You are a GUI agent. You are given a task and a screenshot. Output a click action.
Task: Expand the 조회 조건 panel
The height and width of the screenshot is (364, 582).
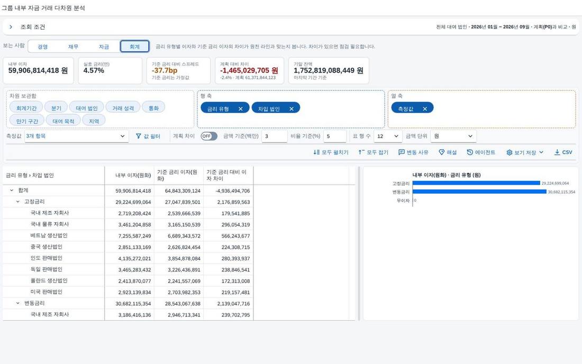[x=11, y=27]
